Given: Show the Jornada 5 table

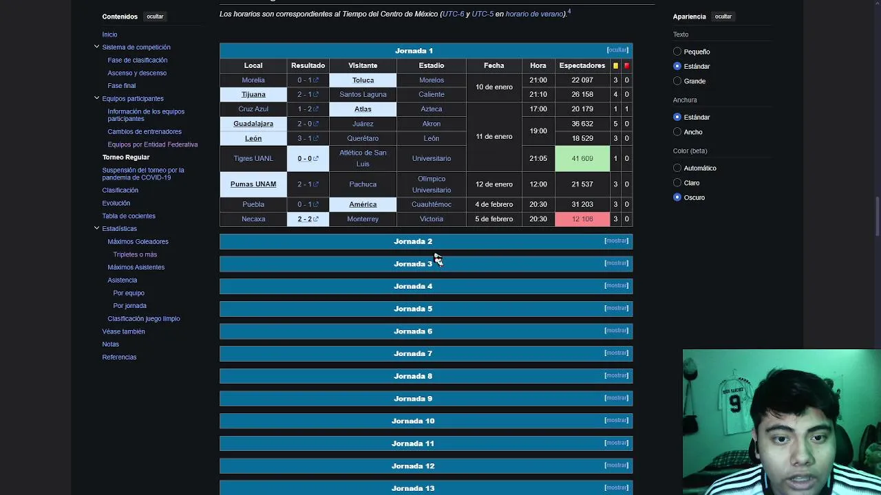Looking at the screenshot, I should (616, 308).
